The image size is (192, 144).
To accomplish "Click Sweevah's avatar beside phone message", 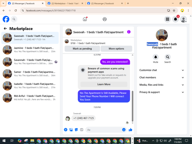I will coord(68,119).
